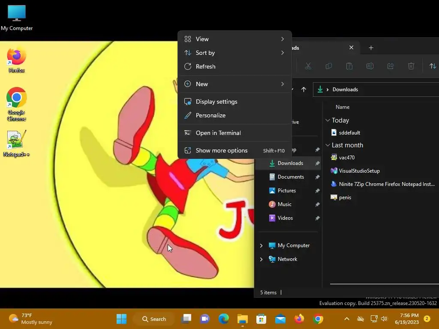This screenshot has height=329, width=439.
Task: Open File Explorer from the taskbar
Action: point(243,319)
